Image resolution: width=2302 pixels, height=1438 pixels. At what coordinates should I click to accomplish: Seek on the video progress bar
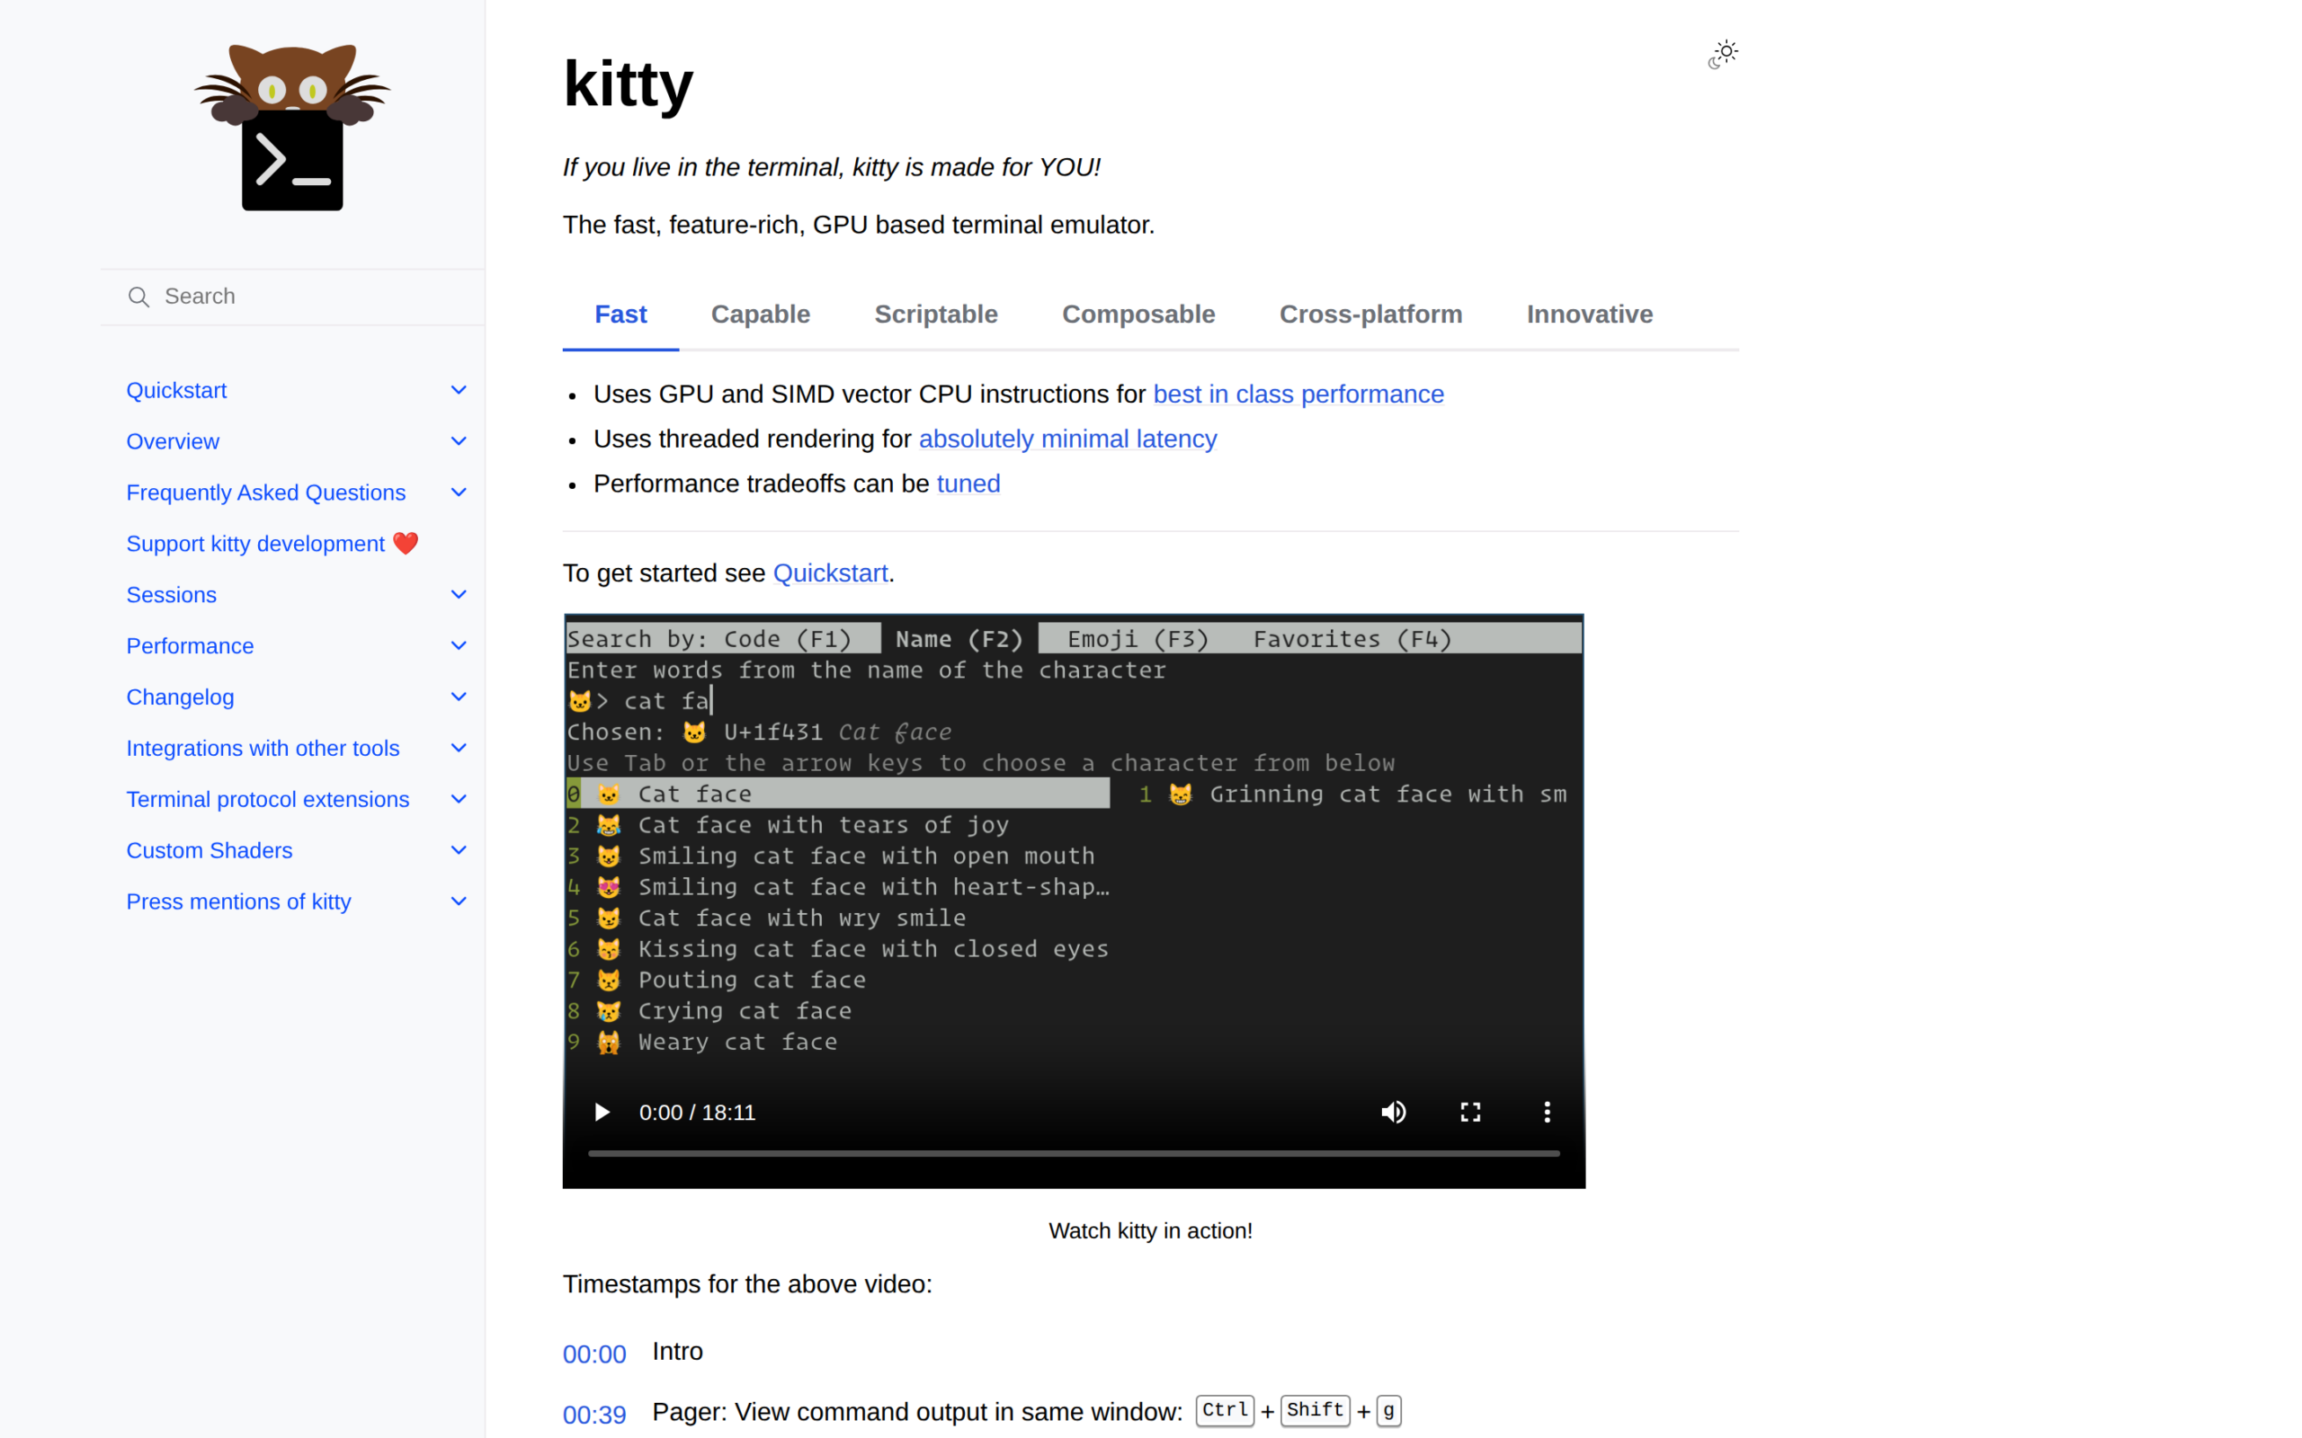click(1074, 1154)
